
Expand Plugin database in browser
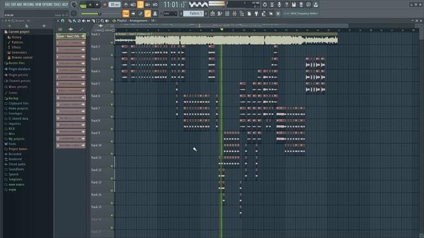tap(17, 69)
